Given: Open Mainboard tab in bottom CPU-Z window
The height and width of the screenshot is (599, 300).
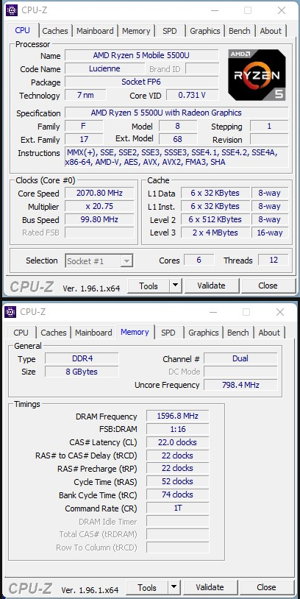Looking at the screenshot, I should click(x=93, y=333).
